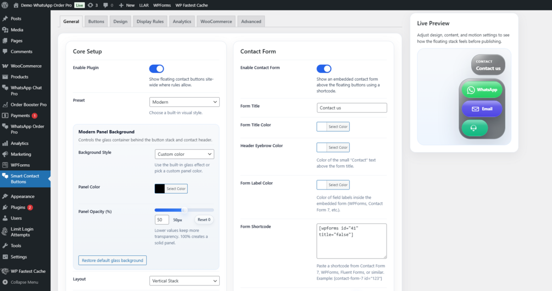The image size is (552, 291).
Task: Switch to the Design tab
Action: pyautogui.click(x=120, y=21)
